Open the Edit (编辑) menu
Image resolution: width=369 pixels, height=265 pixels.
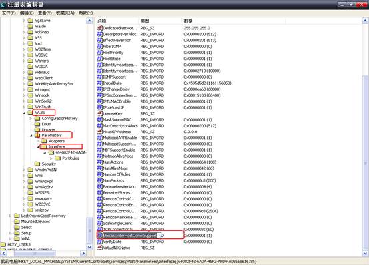(27, 13)
